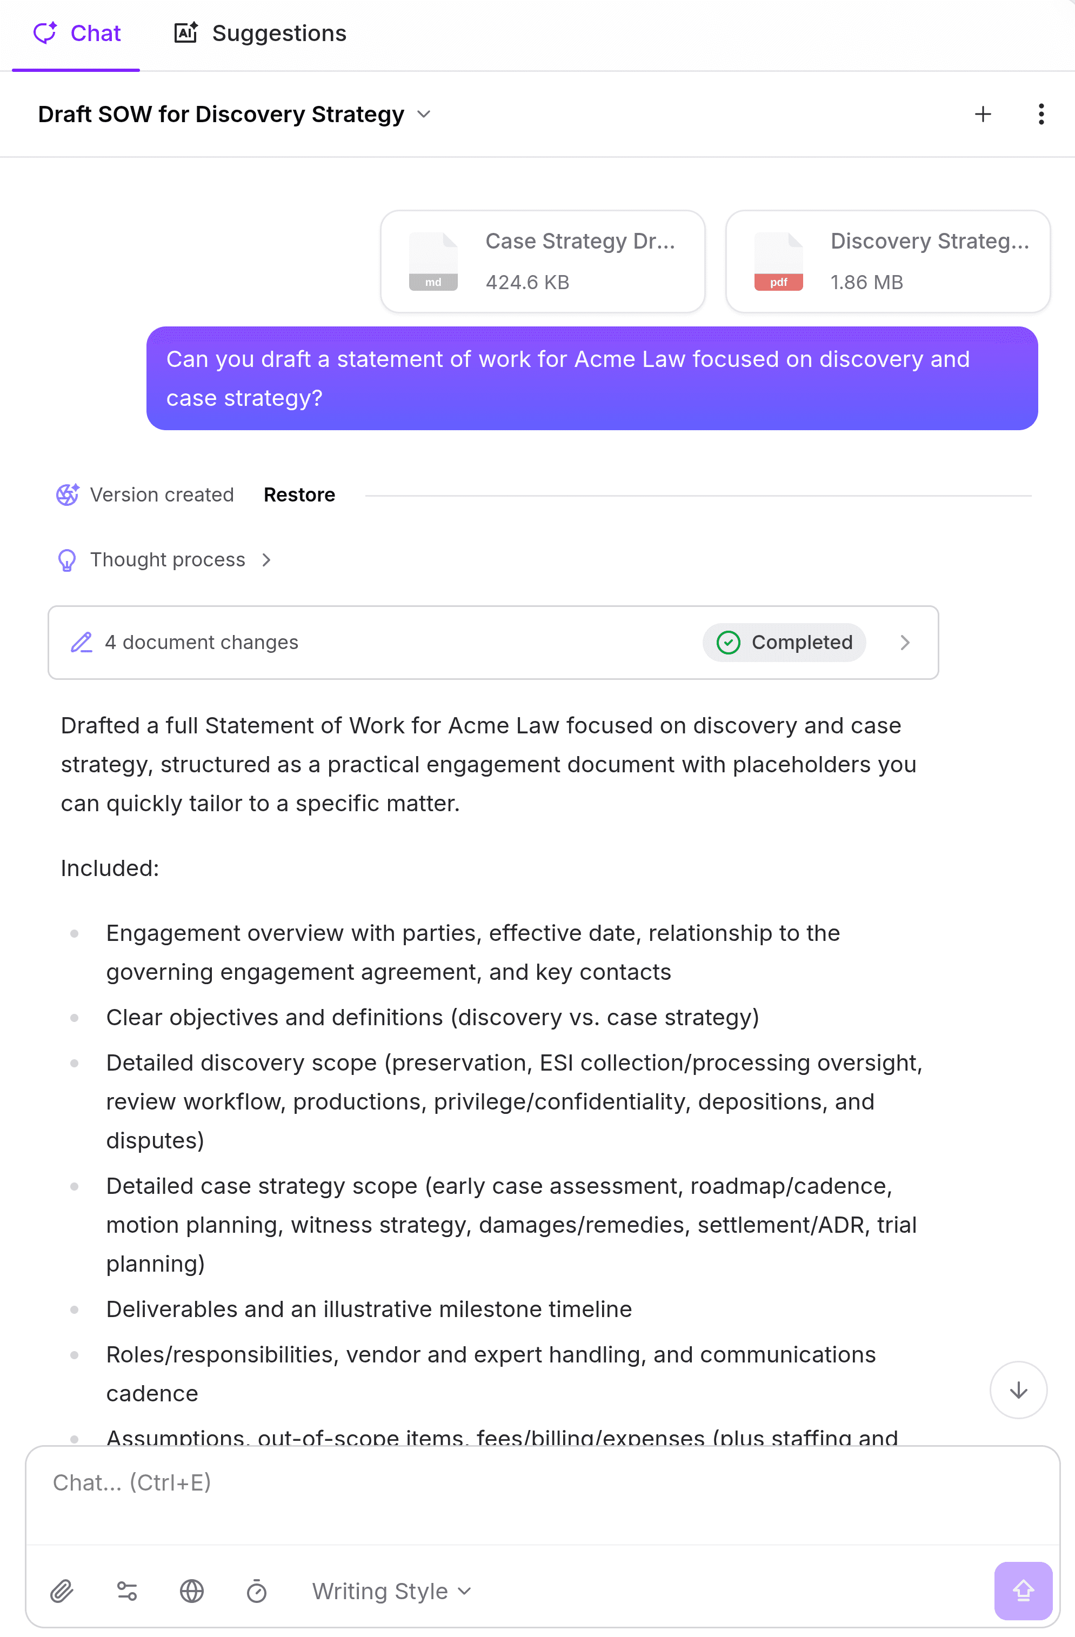The image size is (1075, 1637).
Task: Expand the Draft SOW chat title dropdown
Action: point(424,114)
